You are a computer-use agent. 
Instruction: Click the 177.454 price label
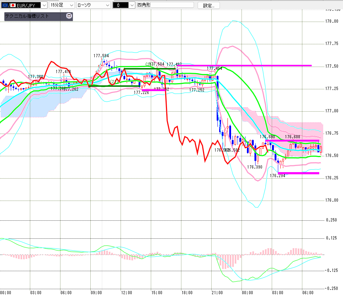tap(215, 68)
